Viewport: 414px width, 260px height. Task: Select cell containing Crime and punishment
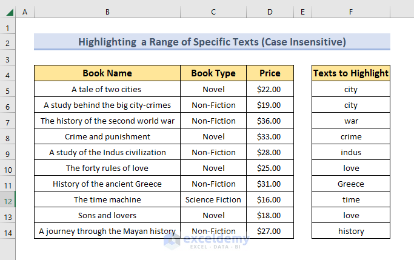[107, 136]
